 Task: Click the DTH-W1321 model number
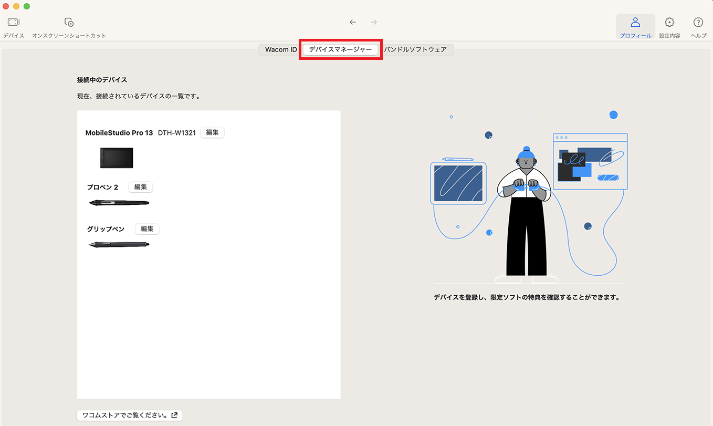coord(177,133)
